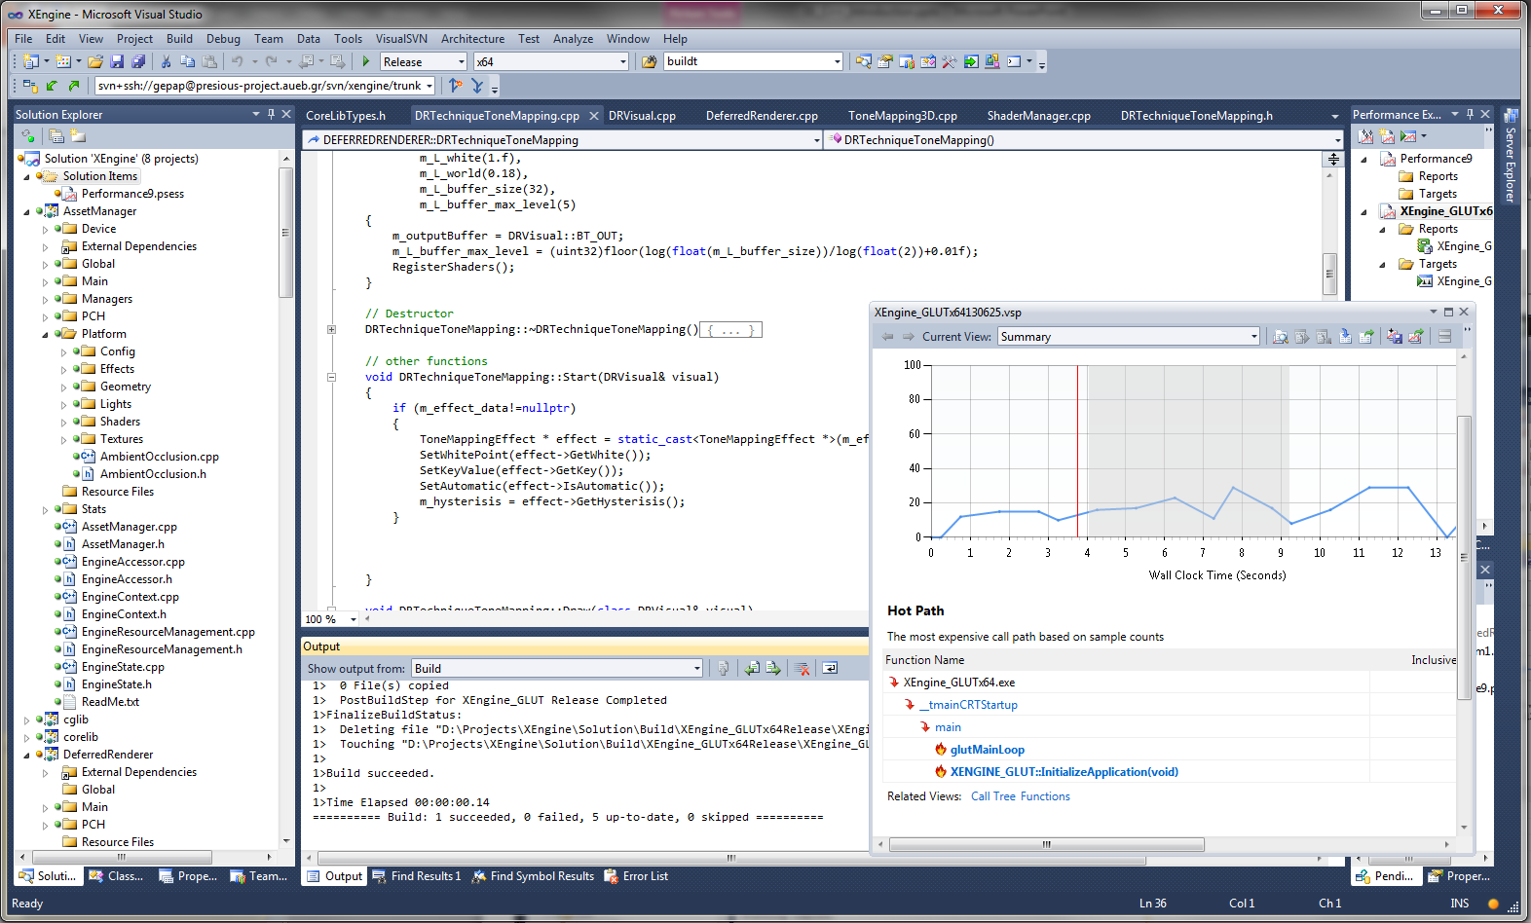Collapse the DeferredRenderer project

coord(26,755)
